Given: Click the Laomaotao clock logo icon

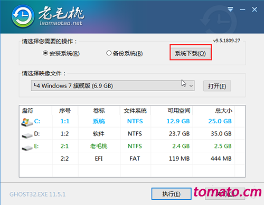Looking at the screenshot, I should tap(23, 16).
